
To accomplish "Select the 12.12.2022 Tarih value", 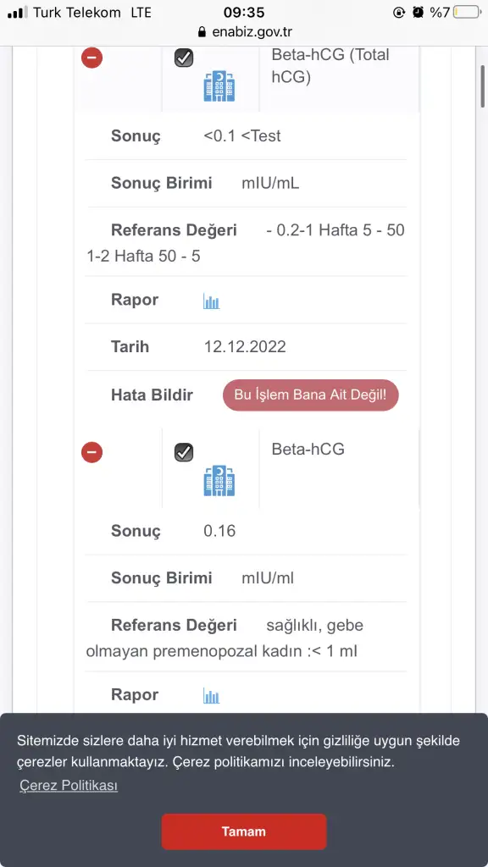I will [x=245, y=347].
